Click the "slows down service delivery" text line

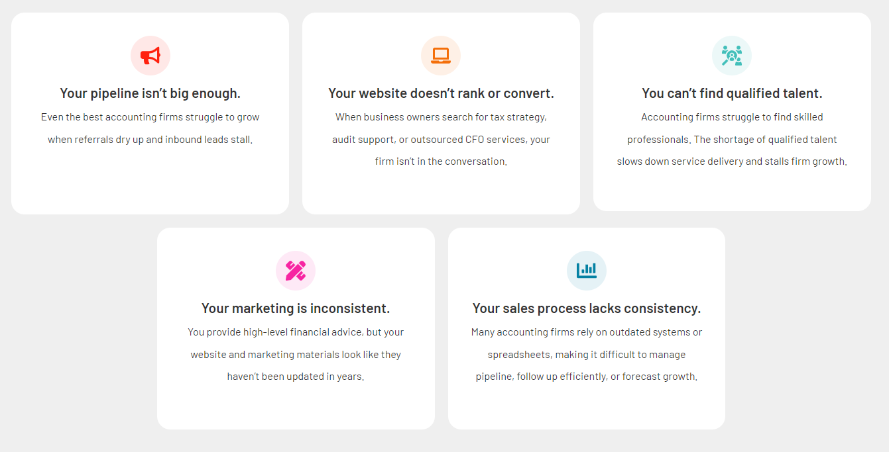pos(732,161)
